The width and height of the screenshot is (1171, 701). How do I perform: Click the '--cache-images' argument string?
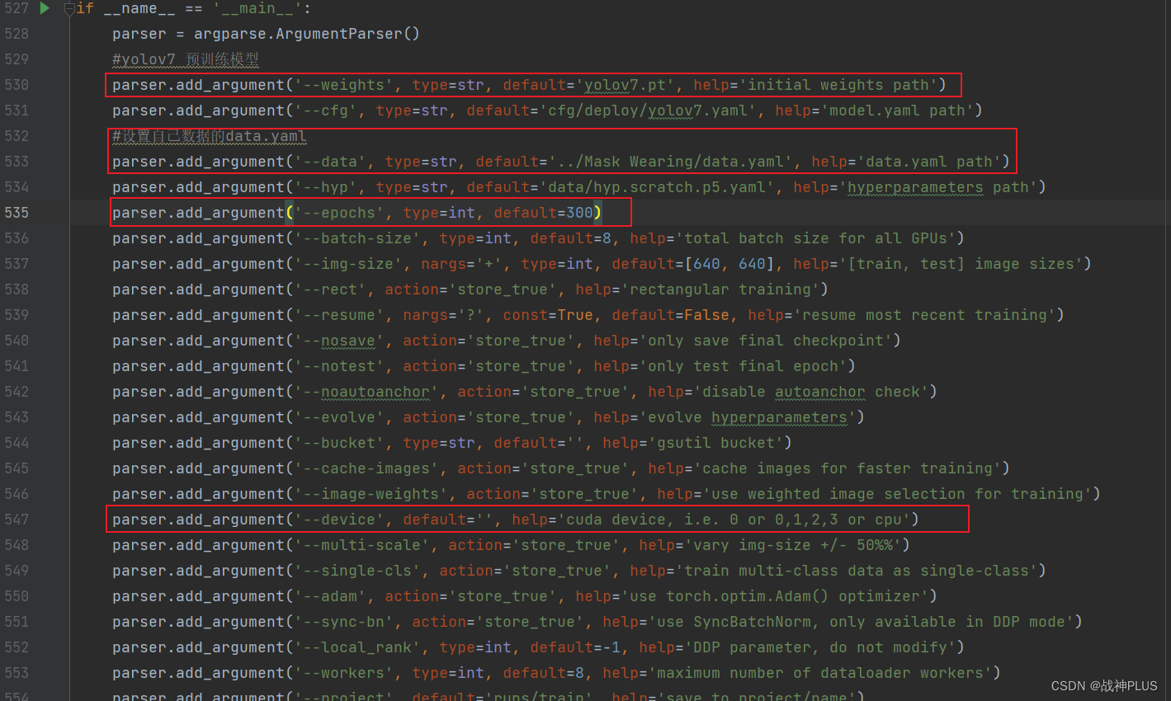(x=366, y=468)
